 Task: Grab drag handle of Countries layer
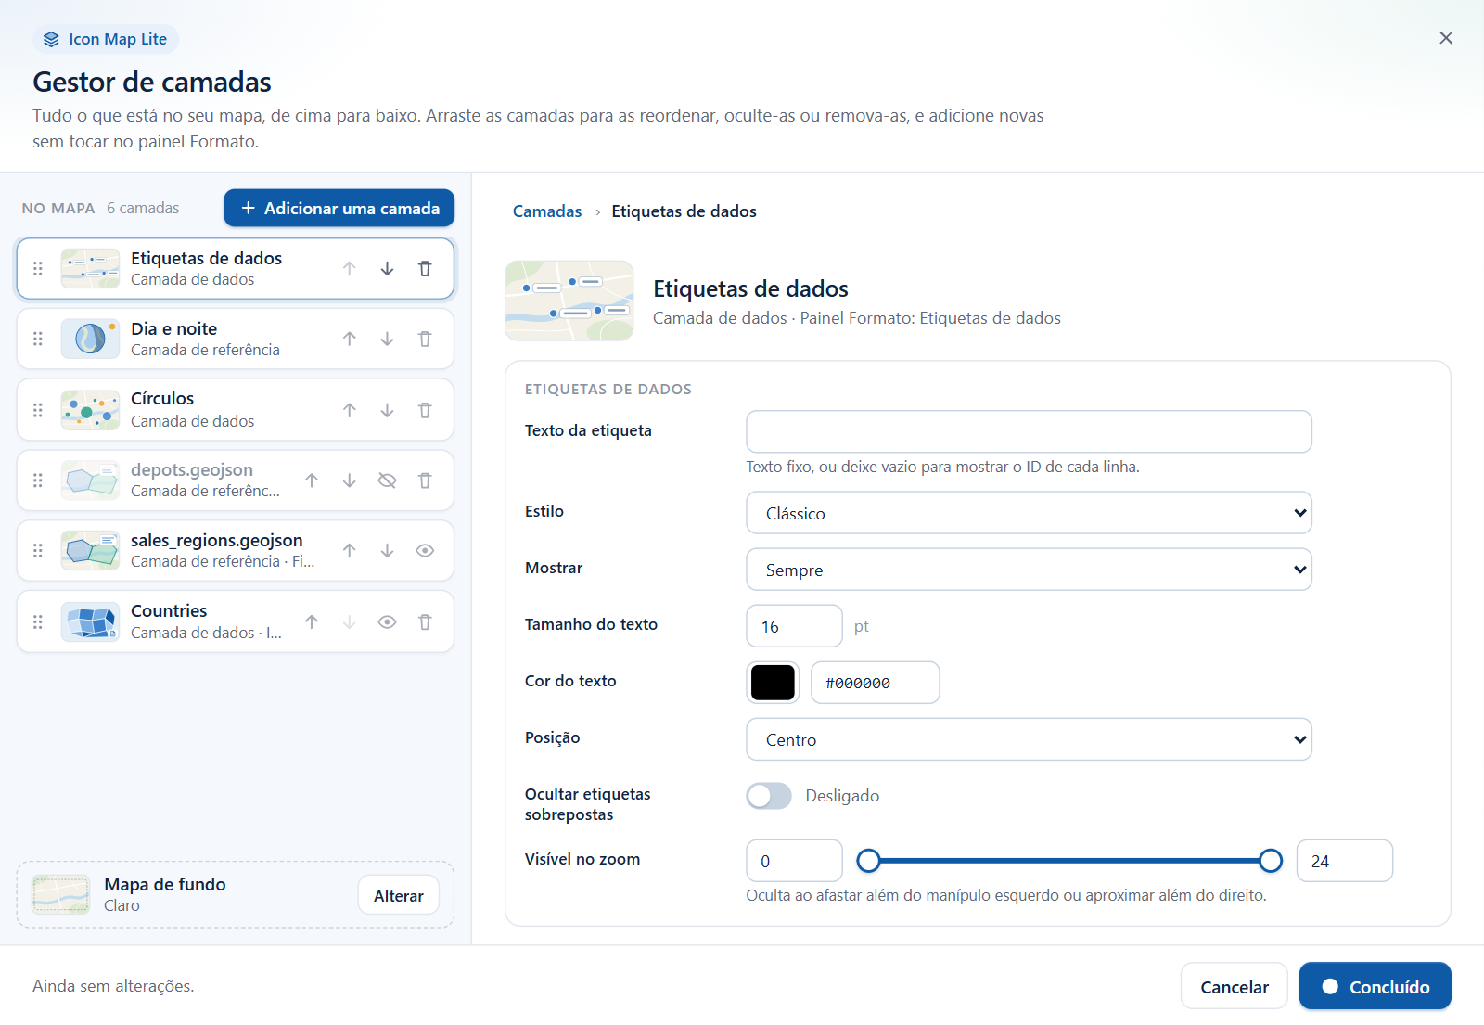click(x=38, y=621)
